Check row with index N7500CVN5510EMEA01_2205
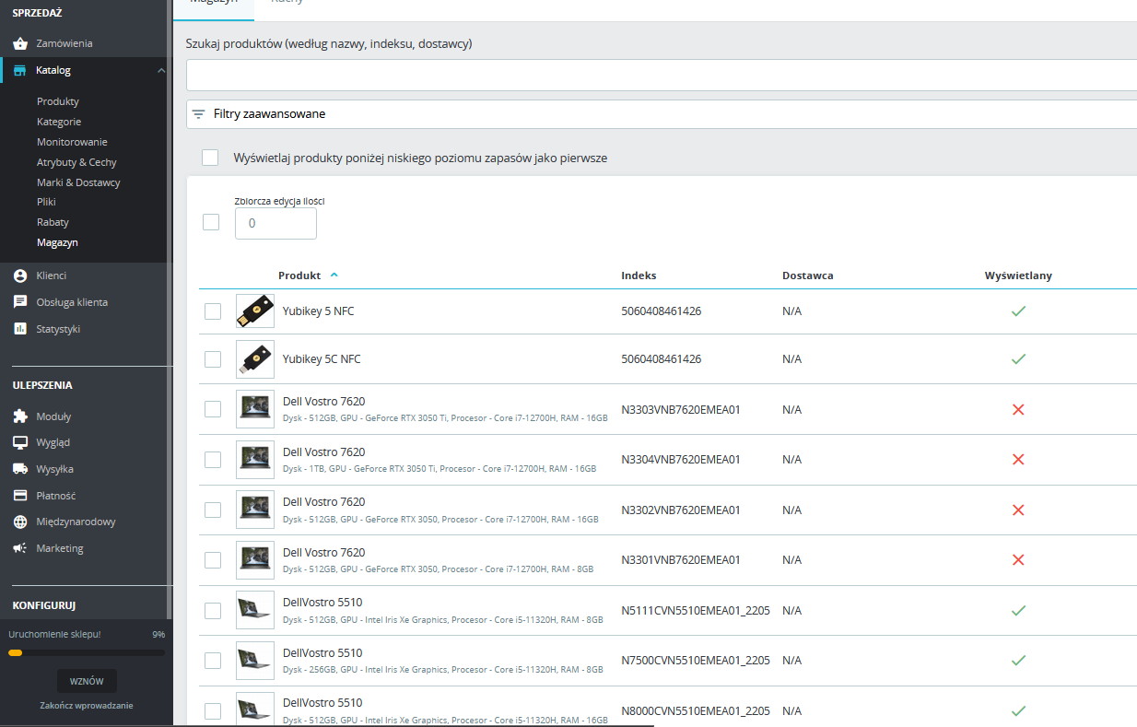1137x727 pixels. click(x=213, y=660)
